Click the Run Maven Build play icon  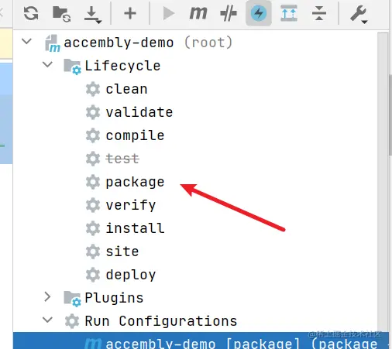(169, 13)
